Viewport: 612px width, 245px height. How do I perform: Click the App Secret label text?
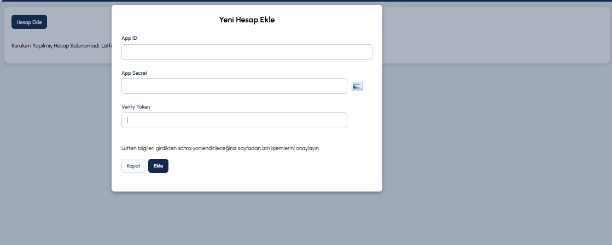tap(134, 73)
